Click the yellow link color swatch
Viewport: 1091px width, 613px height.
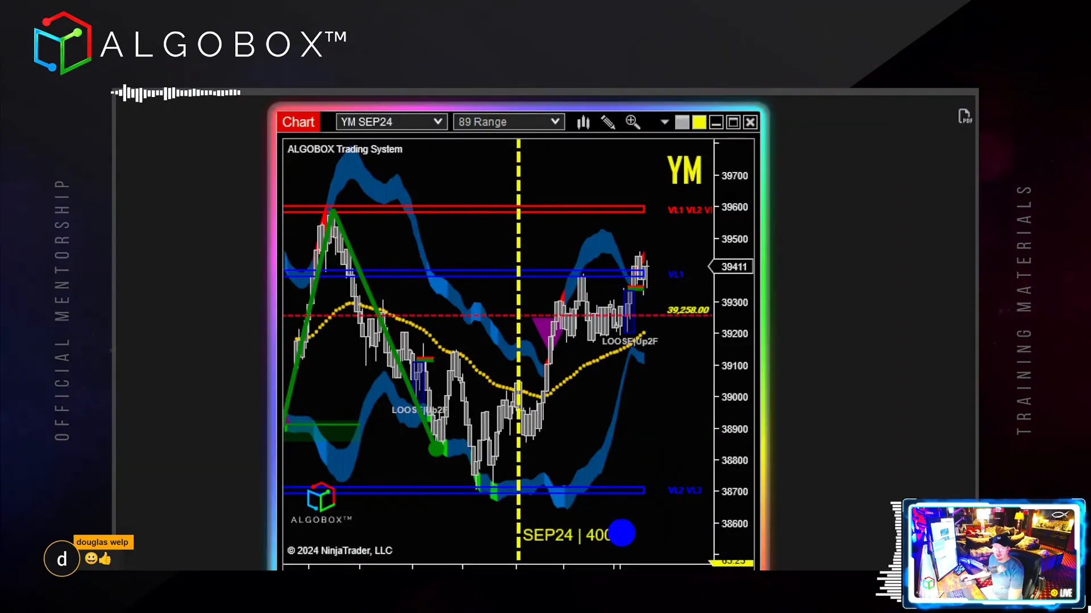click(x=699, y=122)
